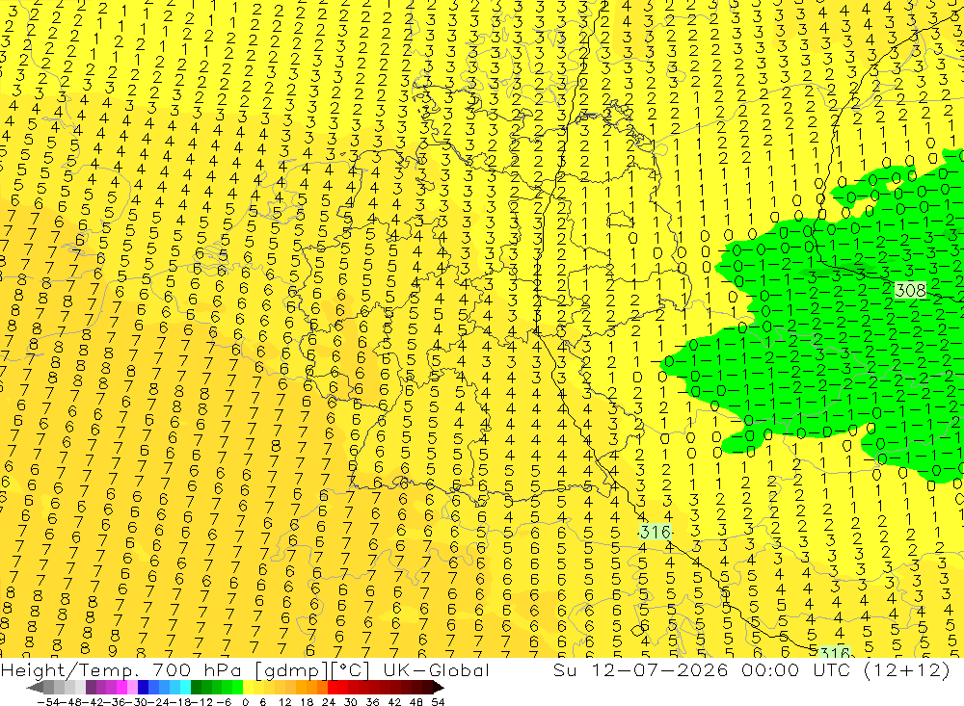
Task: Click the -54 legend value
Action: point(48,702)
